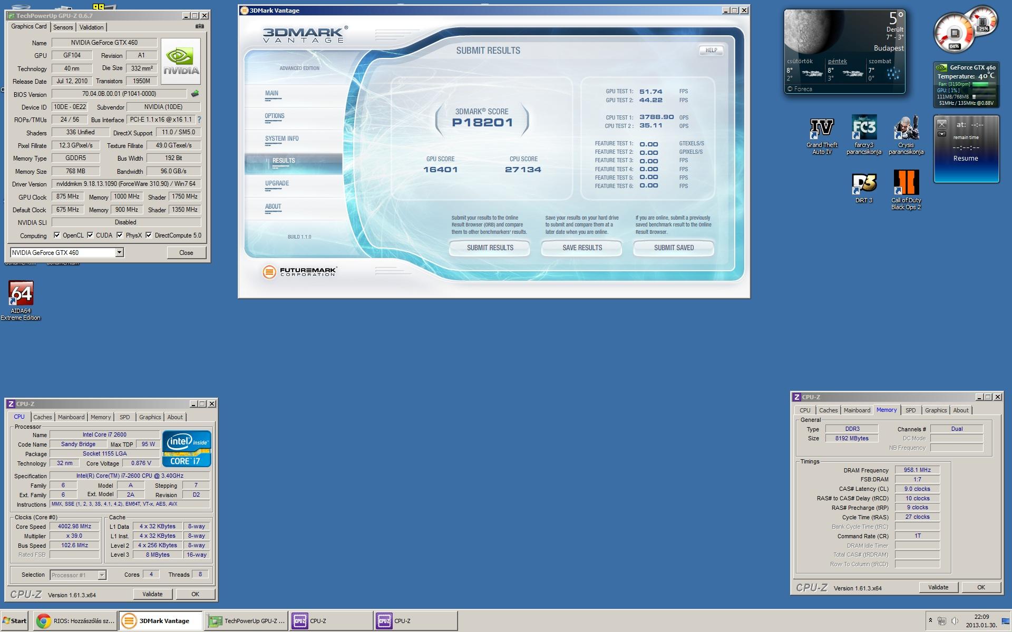This screenshot has height=632, width=1012.
Task: Click the Bus Interface question mark icon
Action: coord(199,120)
